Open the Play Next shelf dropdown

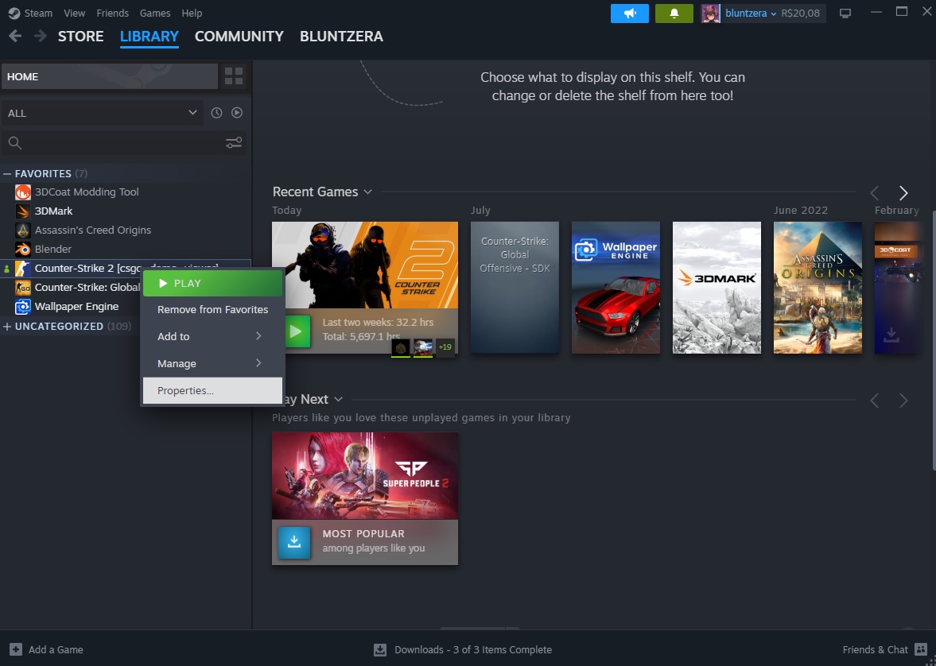(x=339, y=399)
